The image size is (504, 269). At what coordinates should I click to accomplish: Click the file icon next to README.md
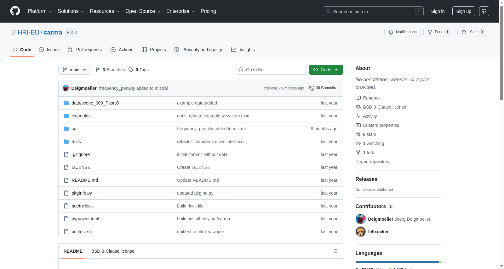point(66,180)
